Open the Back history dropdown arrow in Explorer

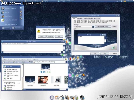click(x=6, y=62)
